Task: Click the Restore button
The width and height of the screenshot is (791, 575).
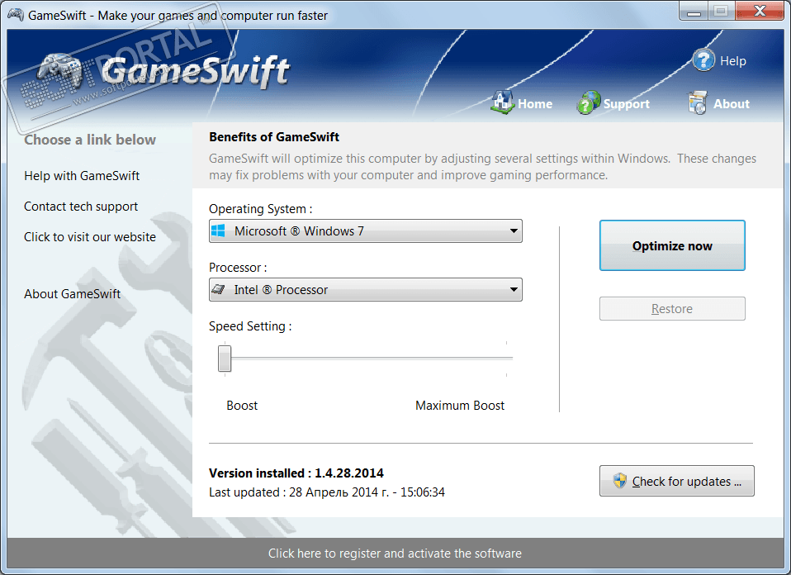Action: 672,308
